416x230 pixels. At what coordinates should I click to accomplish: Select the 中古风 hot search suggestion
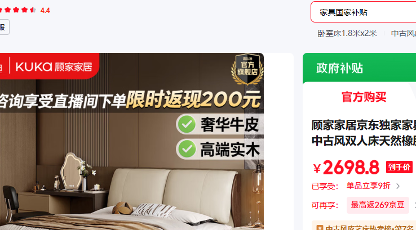(403, 33)
